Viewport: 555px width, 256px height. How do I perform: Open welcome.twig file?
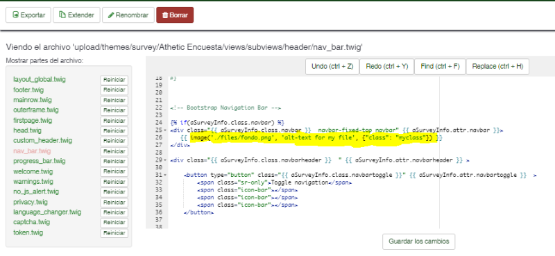(33, 171)
